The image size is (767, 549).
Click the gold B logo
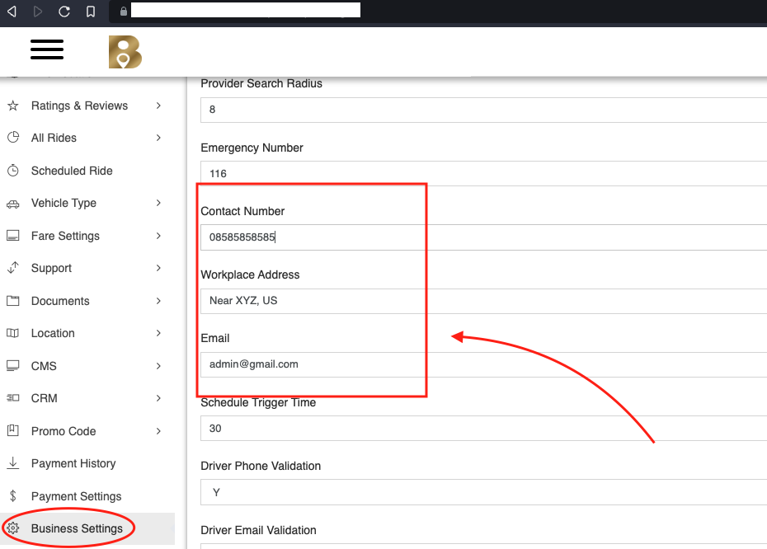[125, 52]
